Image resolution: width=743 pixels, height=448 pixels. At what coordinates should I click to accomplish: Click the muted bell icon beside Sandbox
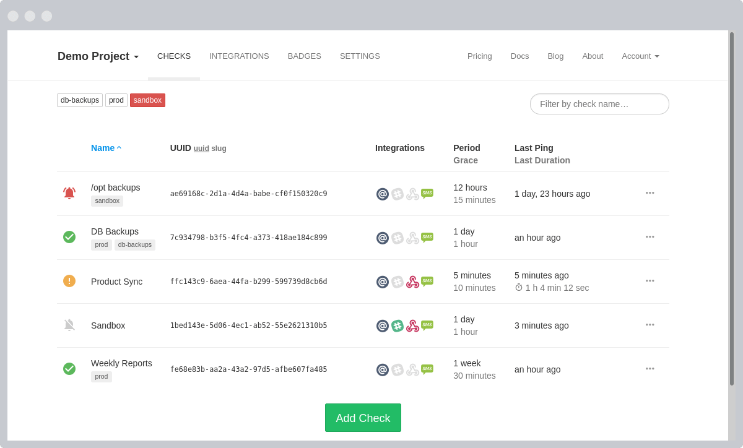pyautogui.click(x=69, y=325)
